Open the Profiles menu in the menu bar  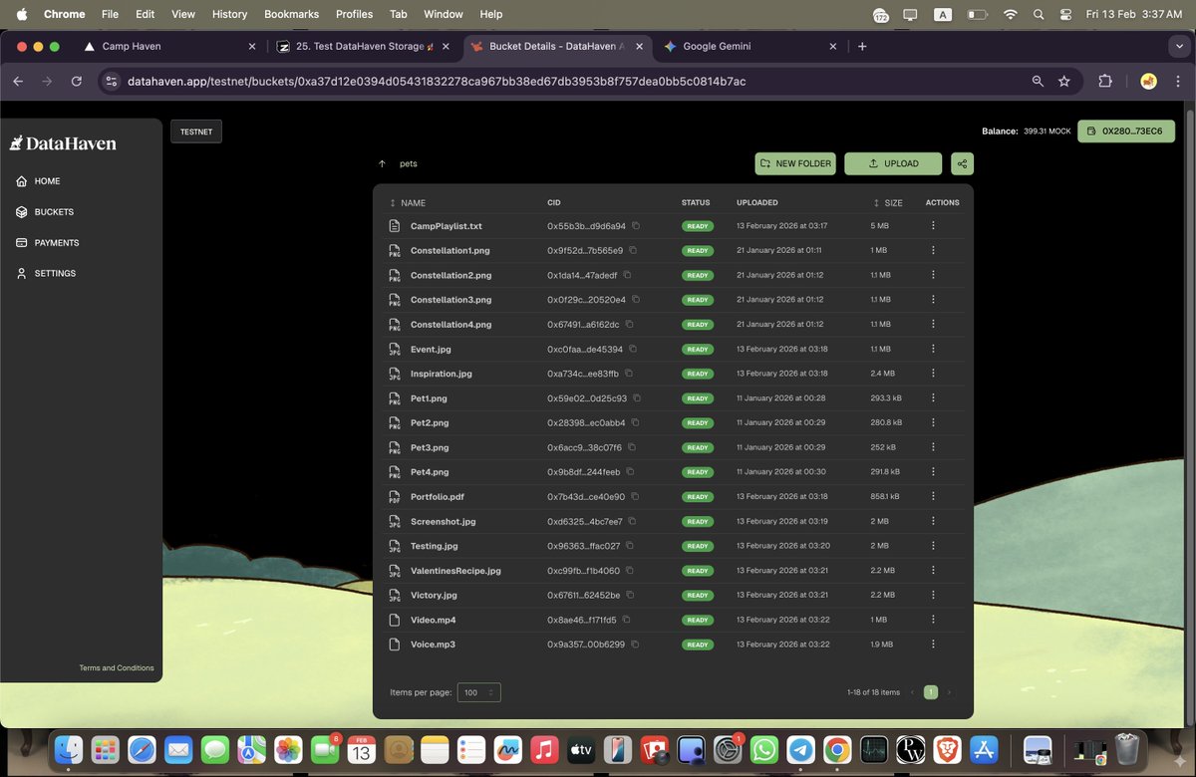(x=354, y=14)
